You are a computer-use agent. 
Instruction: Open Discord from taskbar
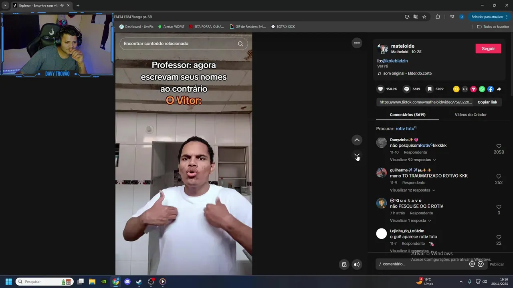(x=127, y=282)
